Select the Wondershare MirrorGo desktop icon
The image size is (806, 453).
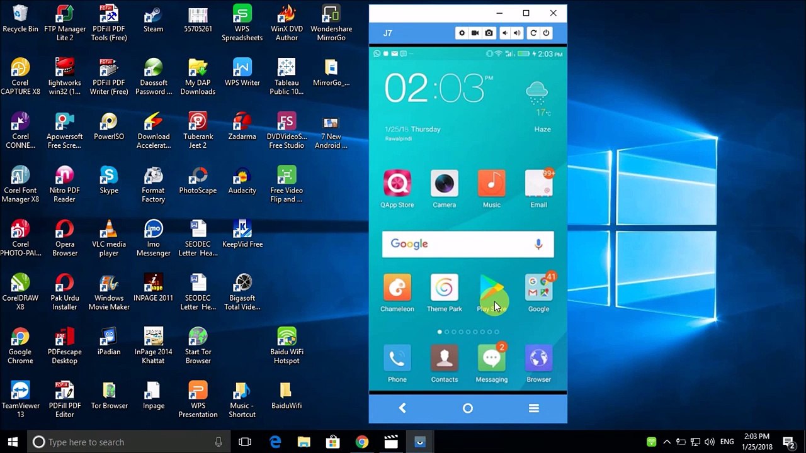pos(331,23)
